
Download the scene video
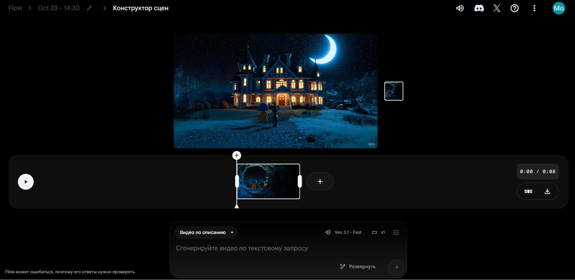pyautogui.click(x=547, y=191)
